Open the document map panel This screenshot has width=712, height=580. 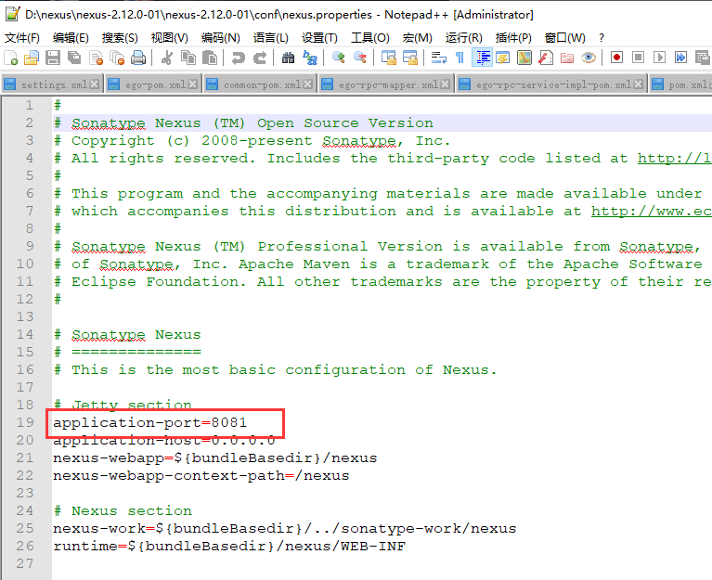pyautogui.click(x=524, y=58)
